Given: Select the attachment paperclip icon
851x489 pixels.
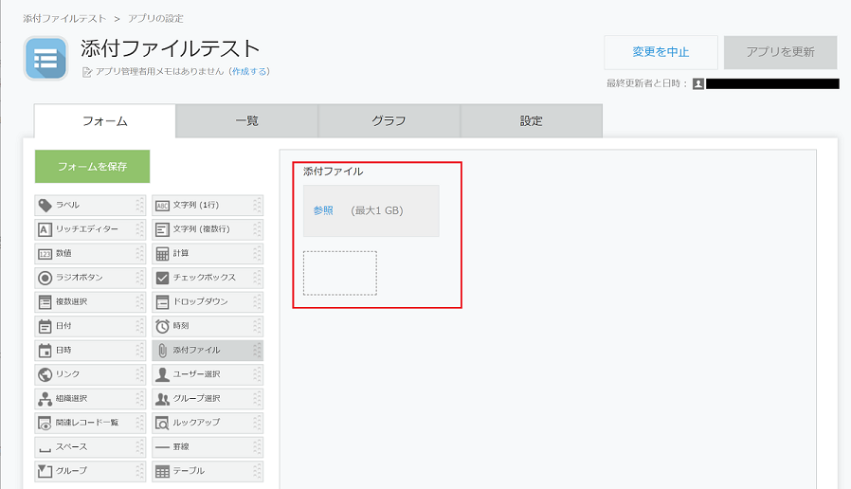Looking at the screenshot, I should tap(162, 351).
